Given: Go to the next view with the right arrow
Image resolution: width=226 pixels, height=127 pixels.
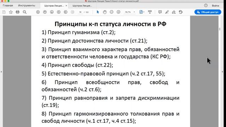Looking at the screenshot, I should point(72,12).
